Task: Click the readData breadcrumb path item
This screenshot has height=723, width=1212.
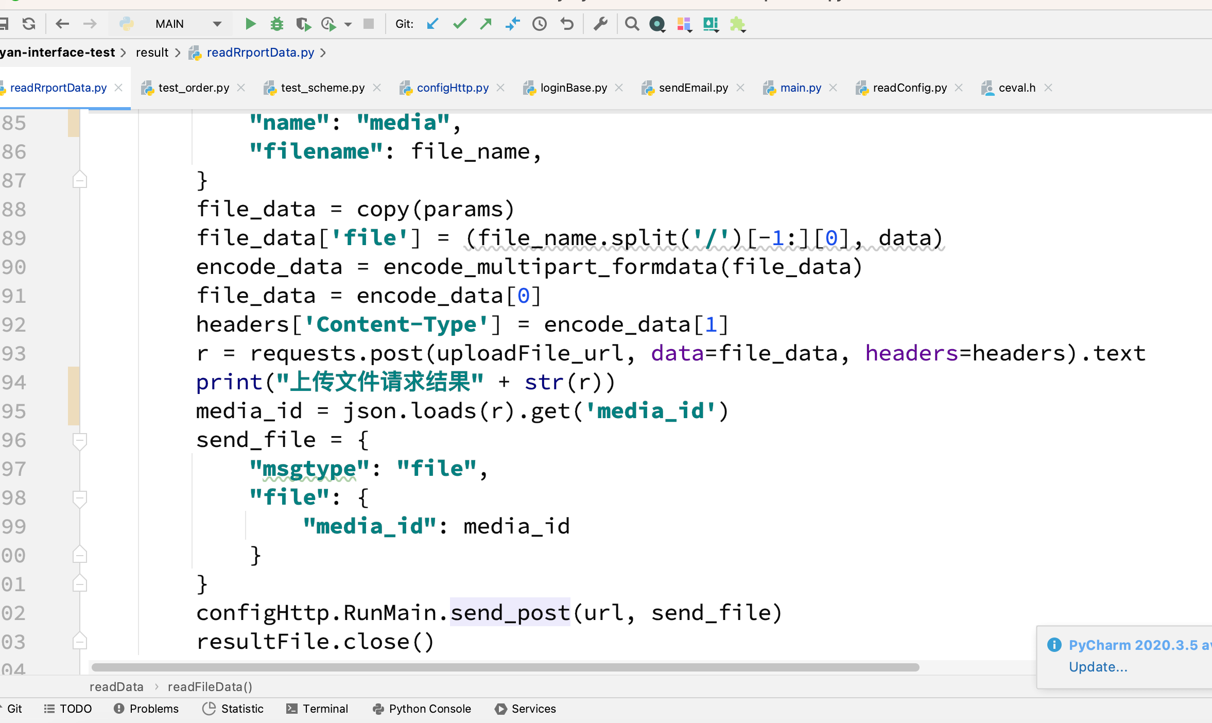Action: [x=110, y=686]
